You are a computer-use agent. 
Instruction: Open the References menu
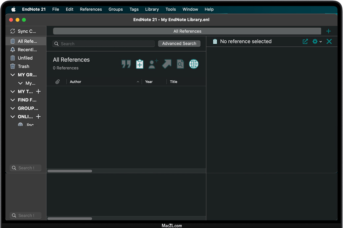click(x=91, y=9)
